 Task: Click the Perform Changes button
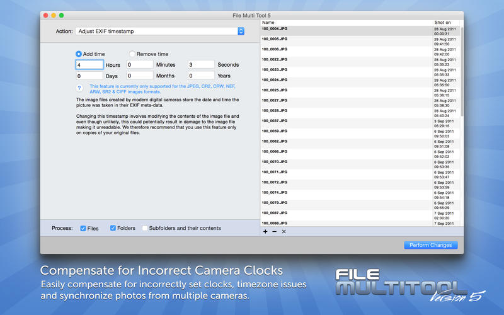click(x=431, y=245)
